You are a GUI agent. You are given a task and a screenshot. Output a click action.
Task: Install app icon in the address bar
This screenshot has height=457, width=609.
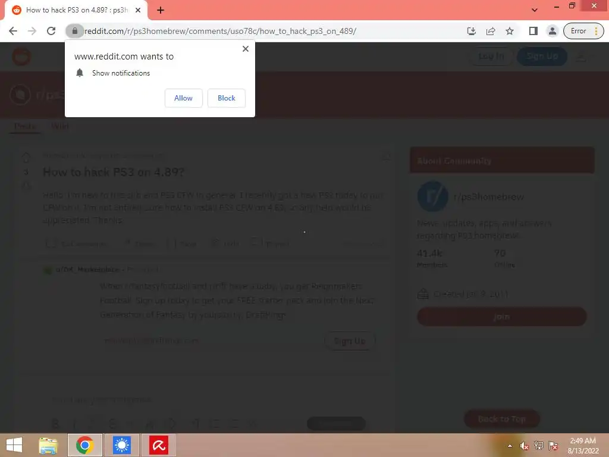coord(472,31)
